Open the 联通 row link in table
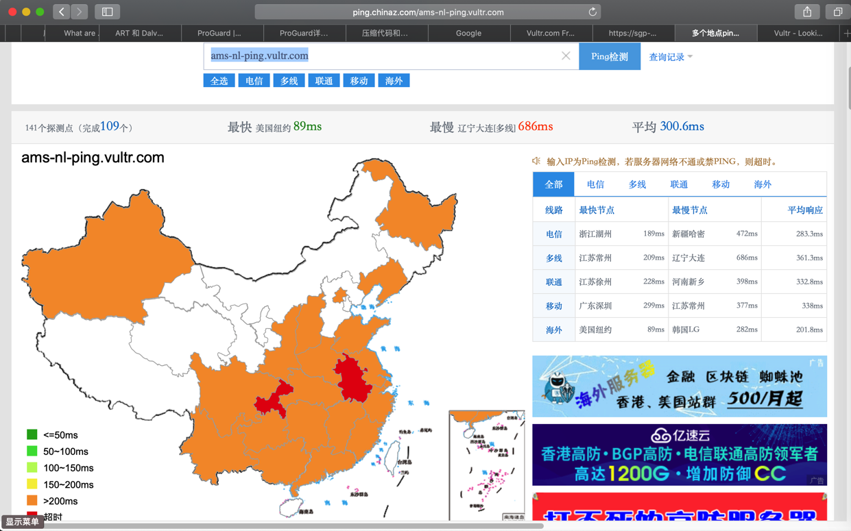Image resolution: width=851 pixels, height=531 pixels. tap(553, 282)
